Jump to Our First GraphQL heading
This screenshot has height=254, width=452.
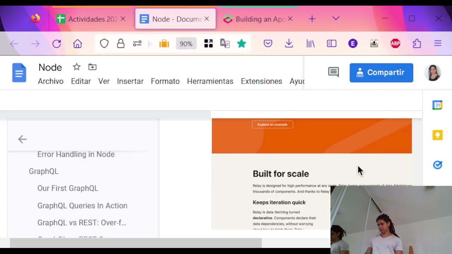tap(68, 188)
